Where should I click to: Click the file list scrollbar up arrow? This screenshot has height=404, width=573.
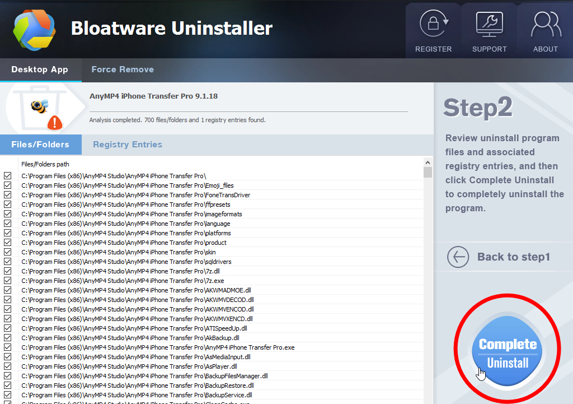point(428,162)
